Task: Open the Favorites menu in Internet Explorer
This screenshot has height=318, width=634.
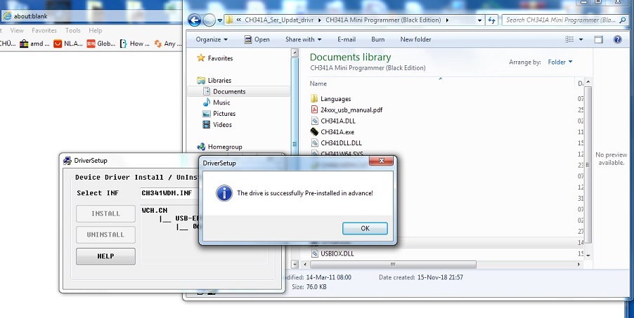Action: pos(44,30)
